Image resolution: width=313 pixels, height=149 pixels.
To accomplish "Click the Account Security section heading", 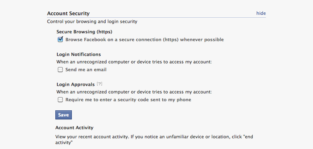I will [x=68, y=14].
